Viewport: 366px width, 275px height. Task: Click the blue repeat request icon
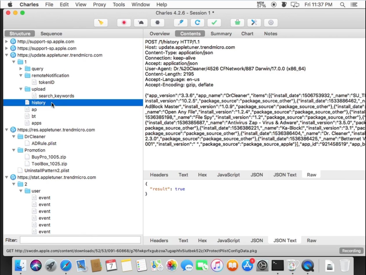[x=197, y=23]
